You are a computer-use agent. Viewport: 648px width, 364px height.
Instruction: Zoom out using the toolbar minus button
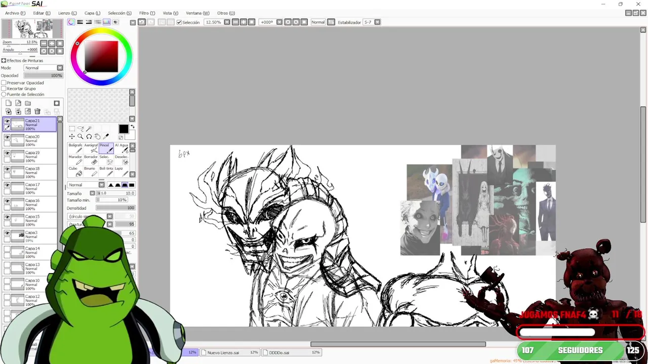[235, 22]
